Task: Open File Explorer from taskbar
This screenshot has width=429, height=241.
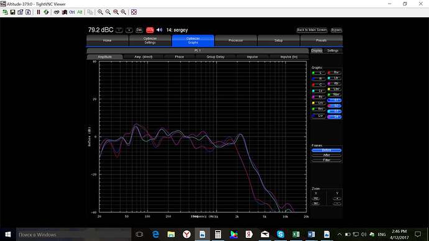Action: pos(171,234)
